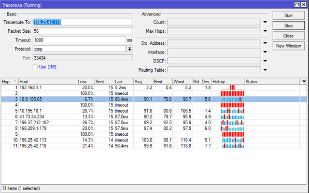Click the Protocol icmp field

[x=79, y=49]
